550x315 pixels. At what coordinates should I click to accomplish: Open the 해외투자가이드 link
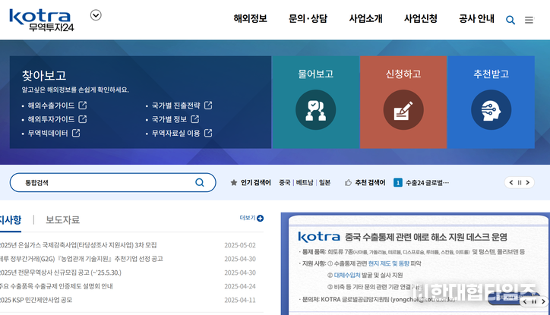(x=51, y=119)
